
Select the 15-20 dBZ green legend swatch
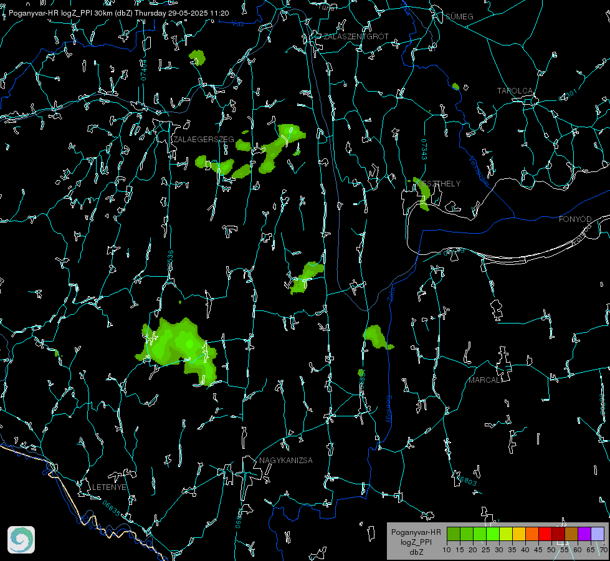pyautogui.click(x=467, y=534)
